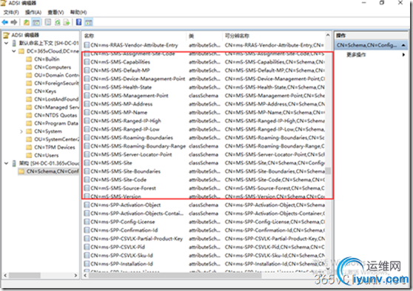Viewport: 413px width, 291px height.
Task: Open the 帮助(H) menu
Action: click(x=78, y=13)
